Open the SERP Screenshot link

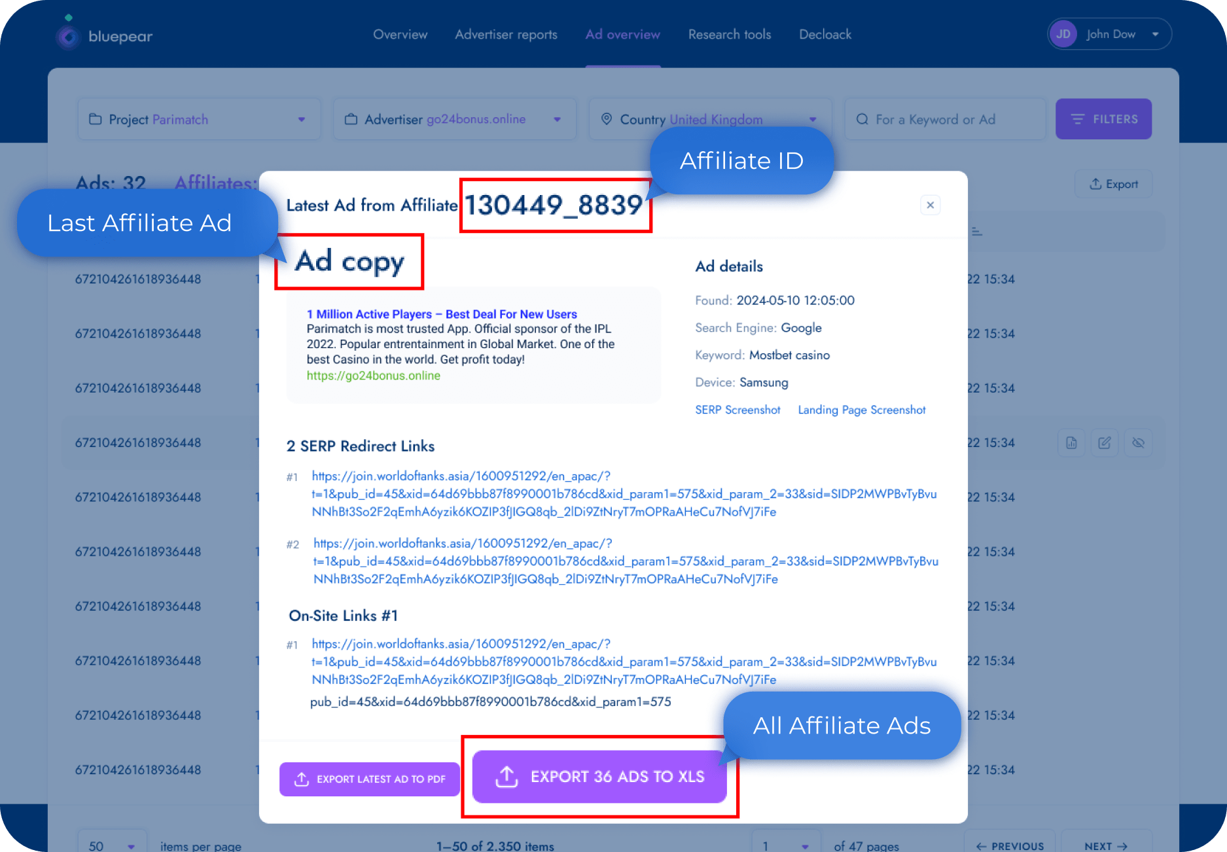(x=738, y=410)
